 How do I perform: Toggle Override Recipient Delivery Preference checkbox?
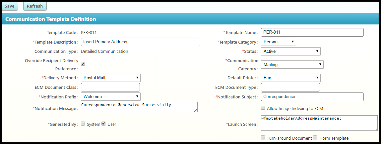click(x=83, y=64)
